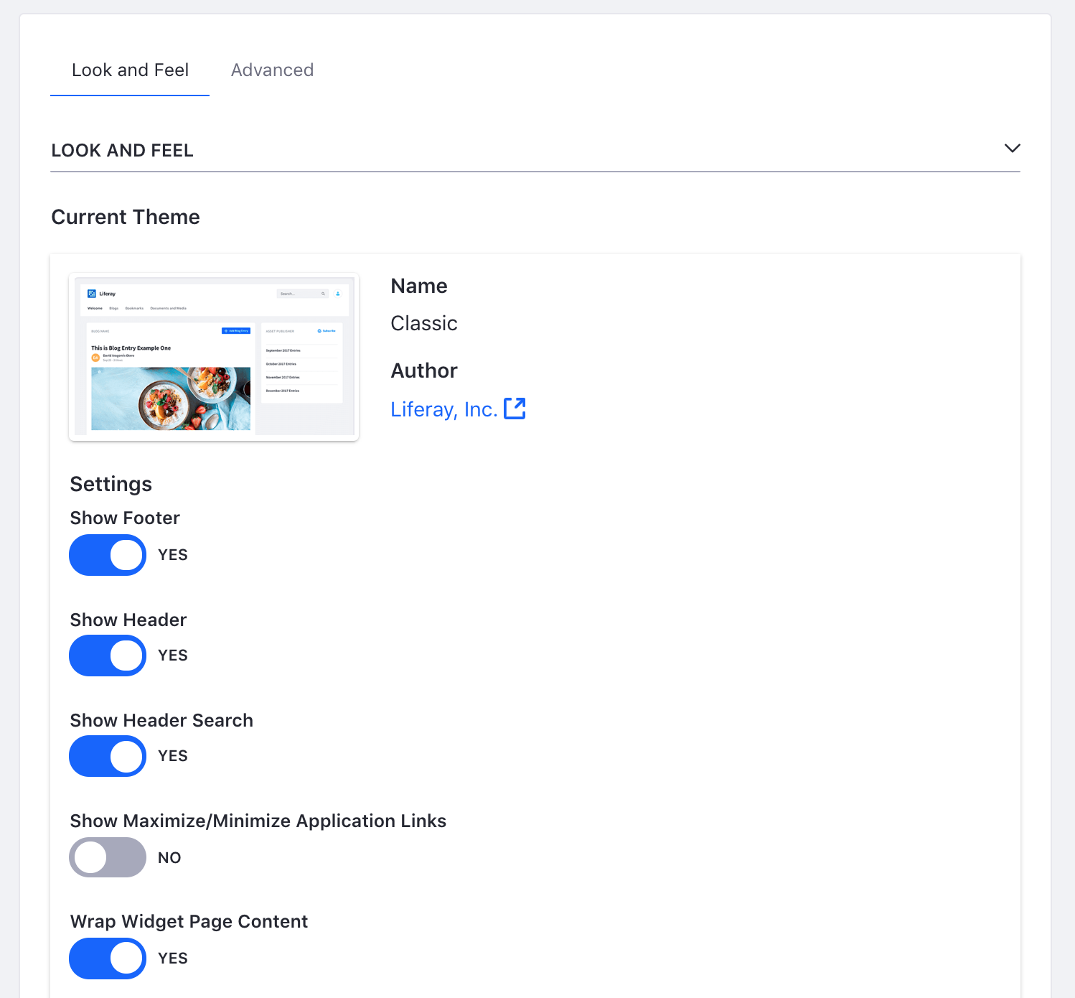Image resolution: width=1075 pixels, height=998 pixels.
Task: Click the NO status text of disabled toggle
Action: click(169, 858)
